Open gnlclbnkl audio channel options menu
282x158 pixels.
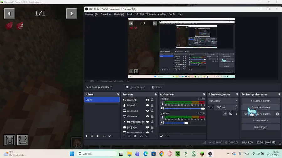click(162, 118)
